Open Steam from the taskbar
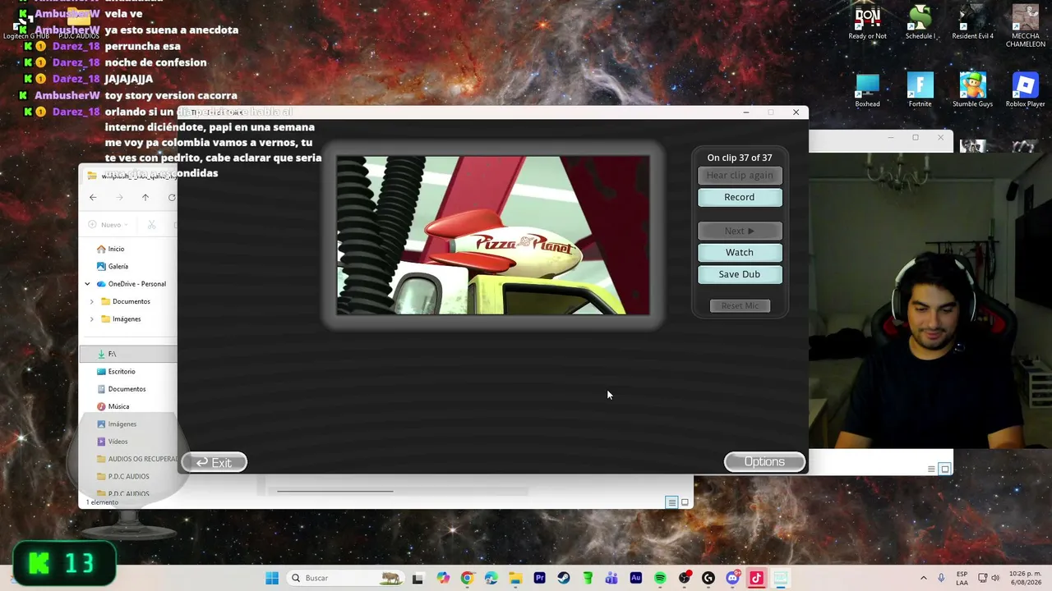This screenshot has height=591, width=1052. pyautogui.click(x=563, y=578)
